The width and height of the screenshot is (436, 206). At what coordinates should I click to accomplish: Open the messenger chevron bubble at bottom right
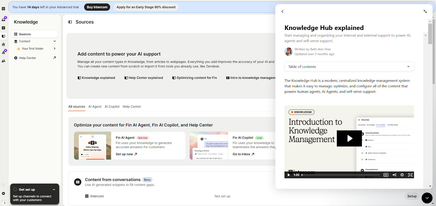427,198
